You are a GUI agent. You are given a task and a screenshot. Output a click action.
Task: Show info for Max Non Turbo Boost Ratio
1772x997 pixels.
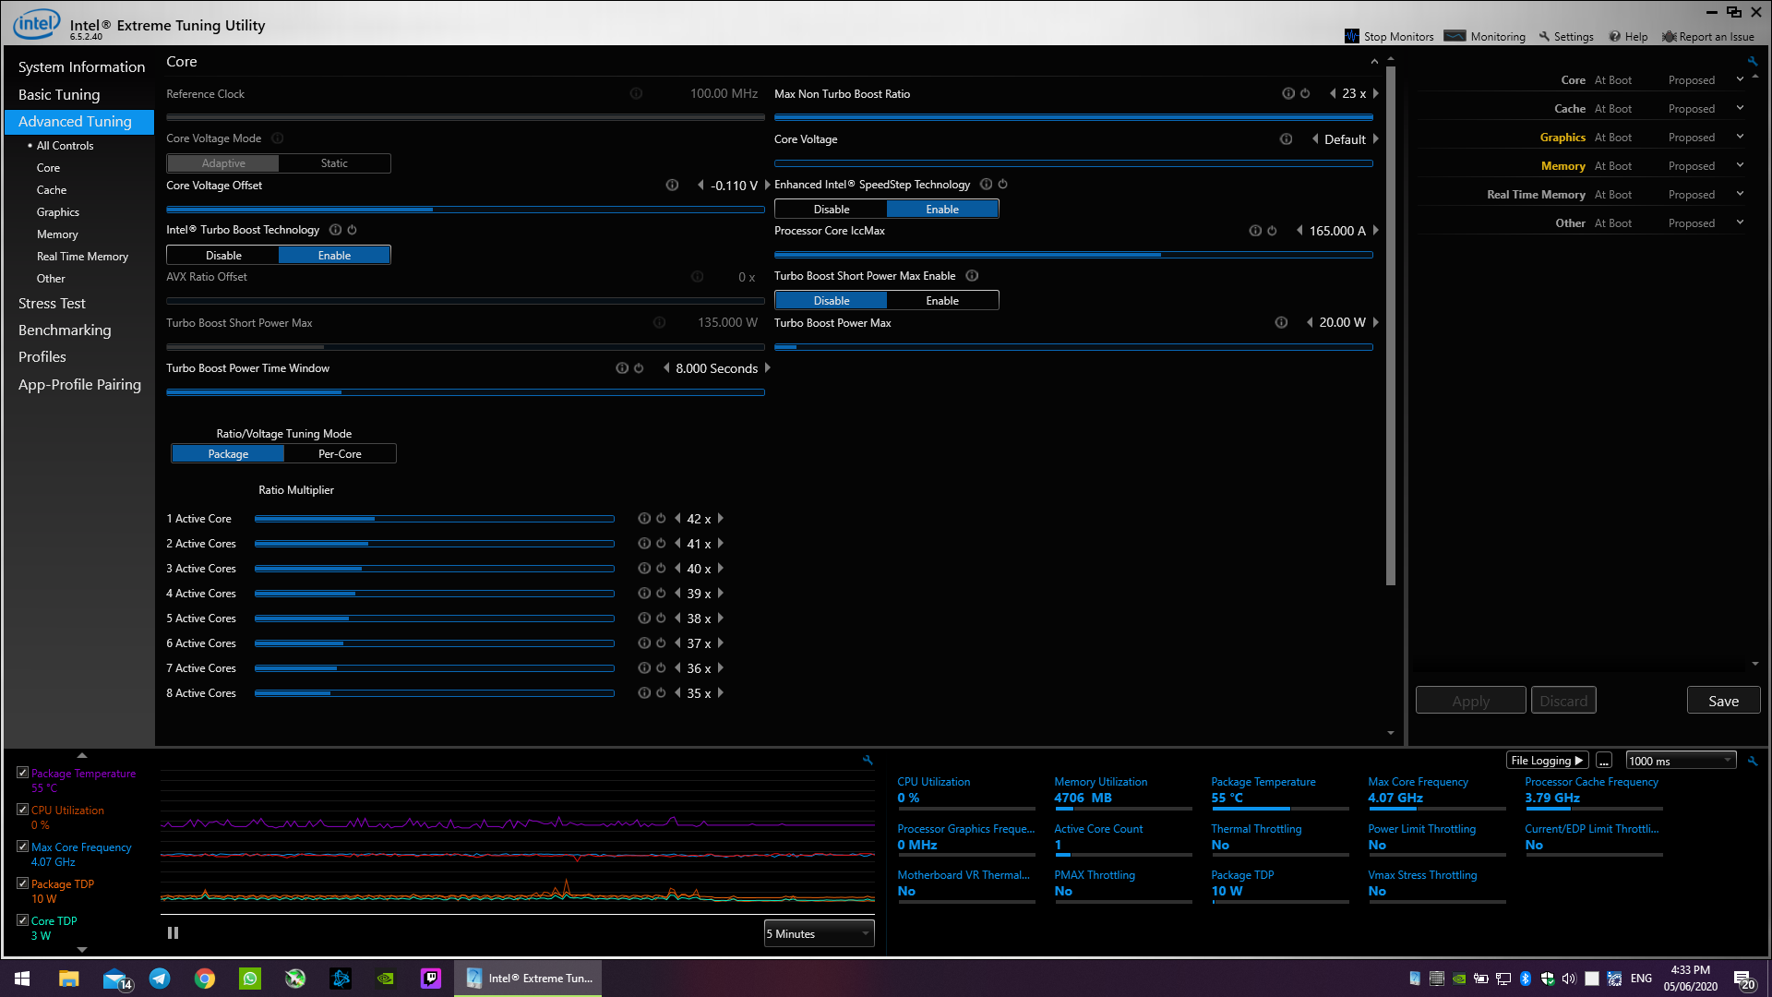[x=1288, y=93]
